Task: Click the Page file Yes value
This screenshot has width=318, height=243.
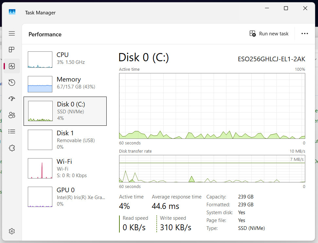Action: pyautogui.click(x=241, y=220)
